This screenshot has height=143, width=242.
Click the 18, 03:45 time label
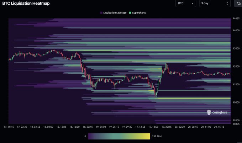tap(35, 127)
